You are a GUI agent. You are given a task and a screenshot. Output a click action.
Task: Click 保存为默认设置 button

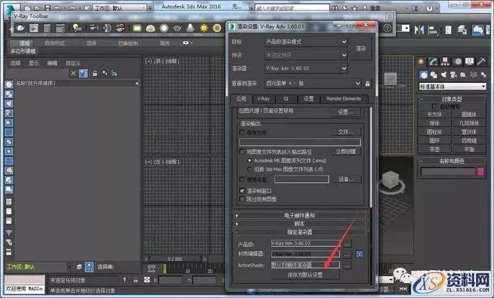click(305, 275)
